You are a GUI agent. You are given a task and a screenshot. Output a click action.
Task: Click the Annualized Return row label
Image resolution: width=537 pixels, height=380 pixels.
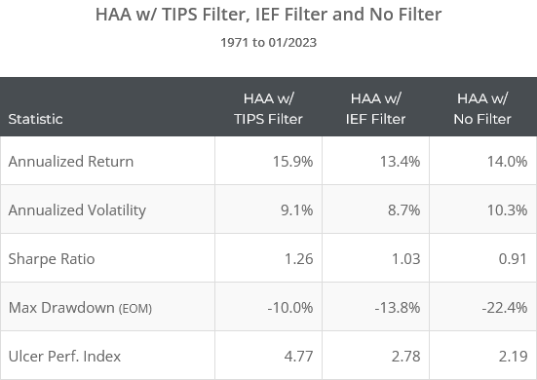click(x=71, y=161)
